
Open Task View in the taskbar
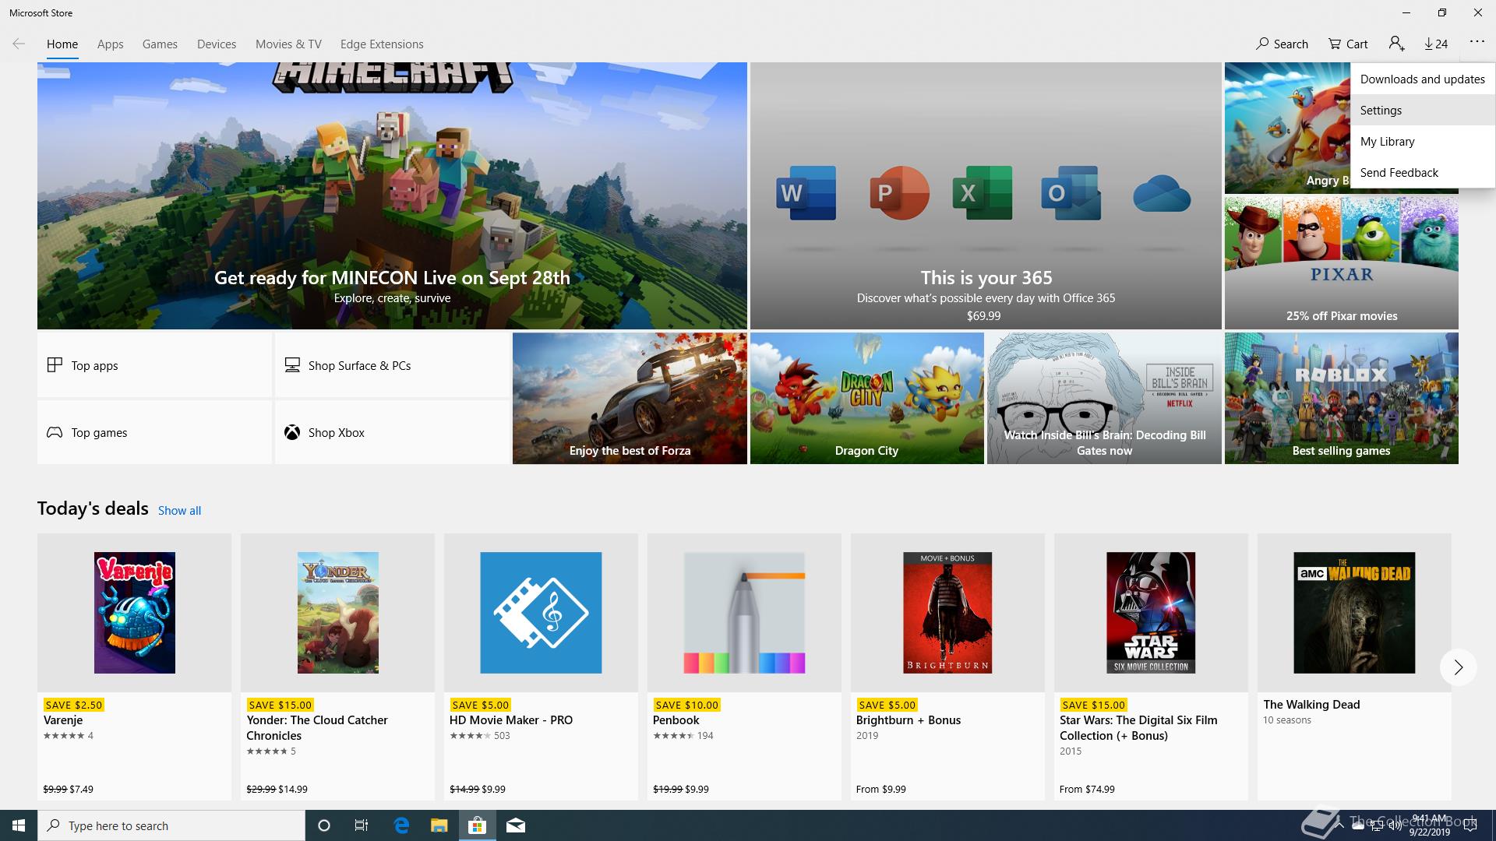362,825
